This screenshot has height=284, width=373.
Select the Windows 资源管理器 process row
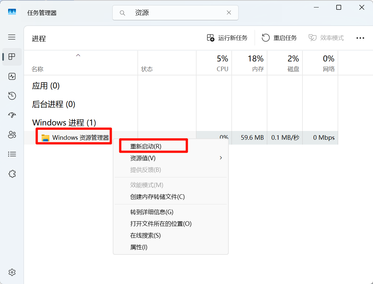tap(181, 137)
